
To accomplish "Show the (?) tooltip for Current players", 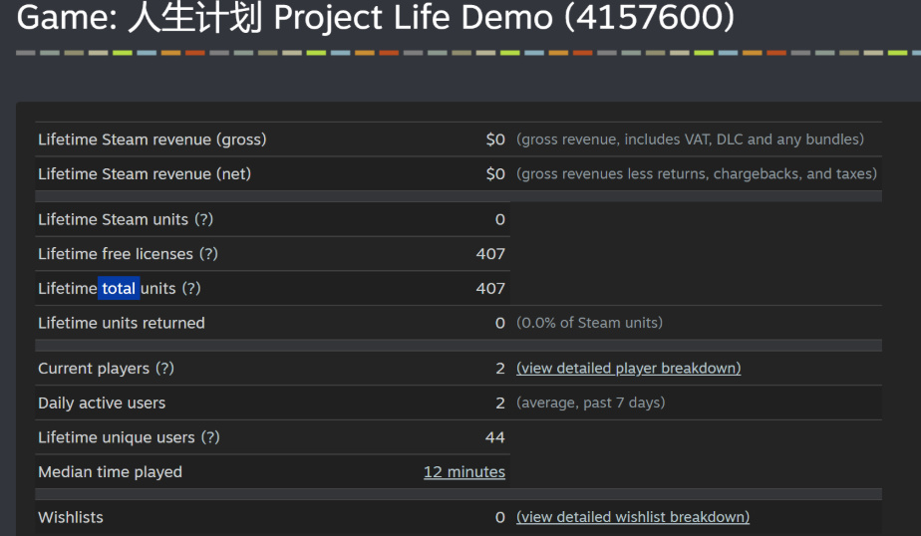I will coord(163,369).
